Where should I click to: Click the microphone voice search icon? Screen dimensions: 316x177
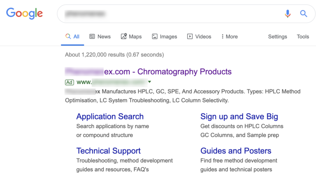point(288,14)
